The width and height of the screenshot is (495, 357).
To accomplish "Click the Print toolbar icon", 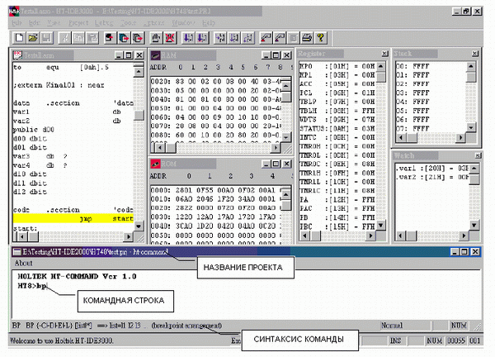I will pos(307,38).
